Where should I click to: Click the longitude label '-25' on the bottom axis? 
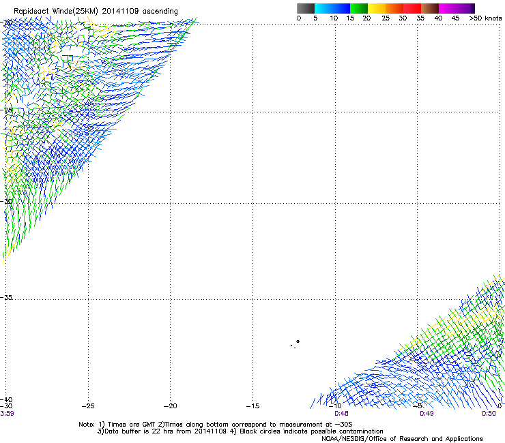(88, 406)
